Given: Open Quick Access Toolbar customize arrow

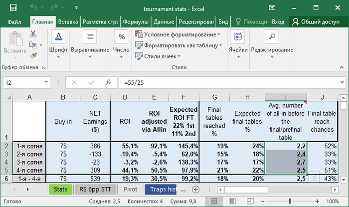Looking at the screenshot, I should pyautogui.click(x=76, y=8).
